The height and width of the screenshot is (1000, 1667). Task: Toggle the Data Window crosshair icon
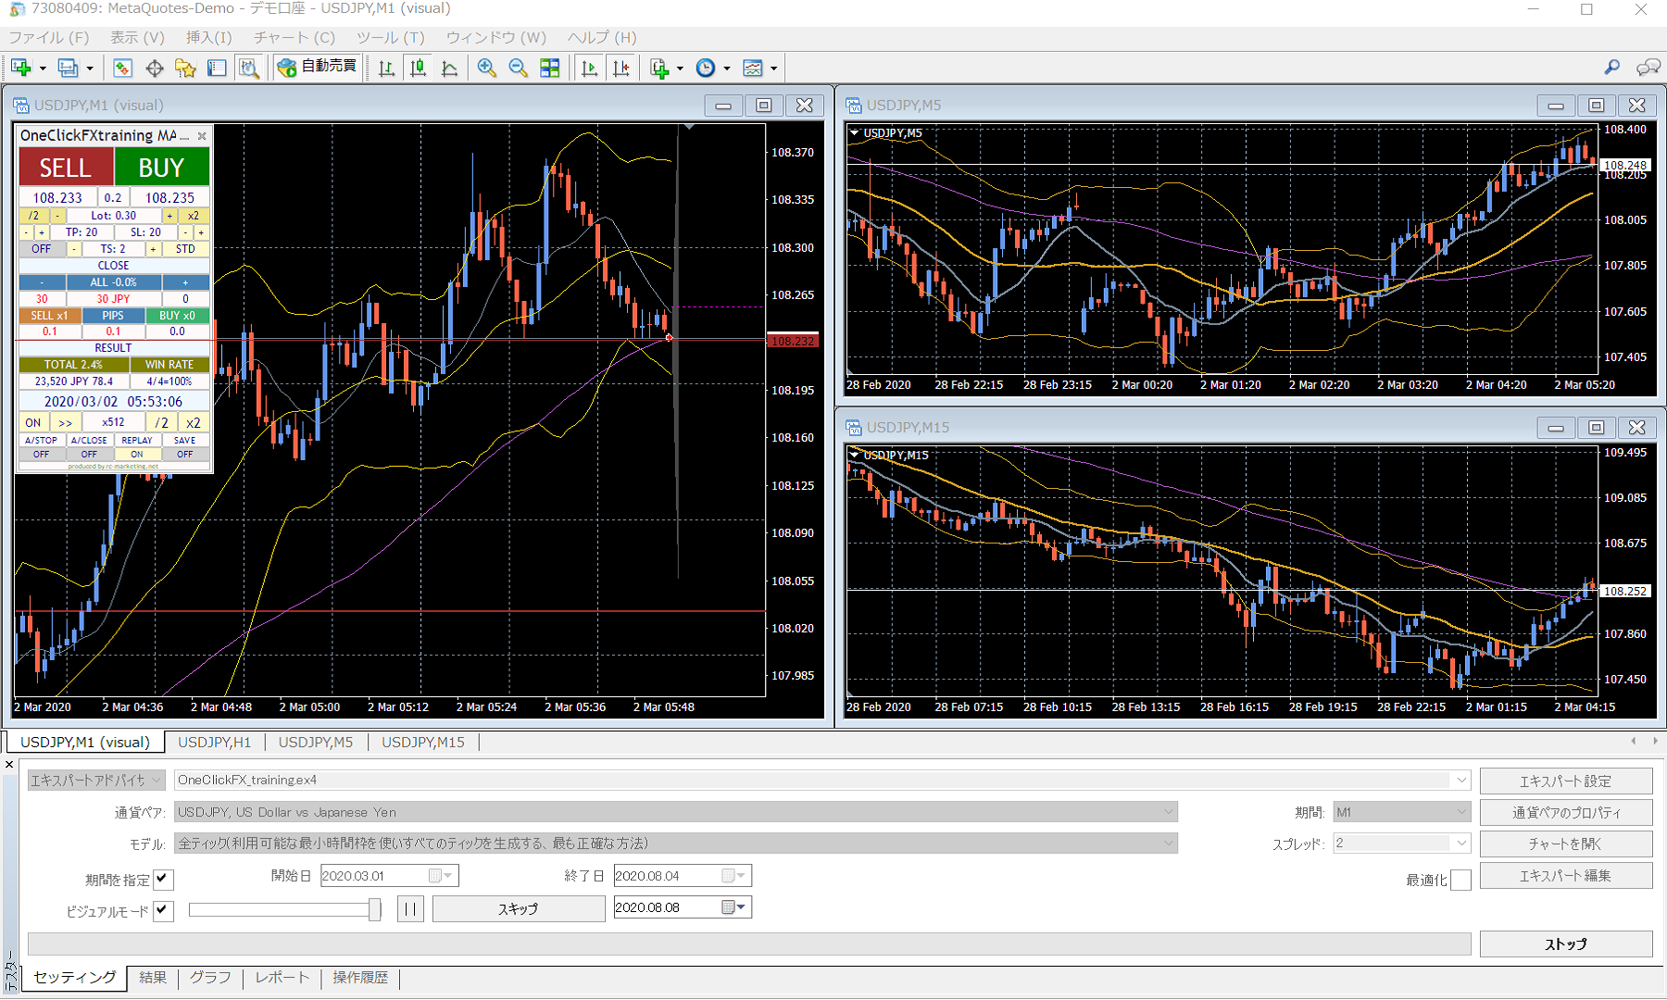pos(155,68)
